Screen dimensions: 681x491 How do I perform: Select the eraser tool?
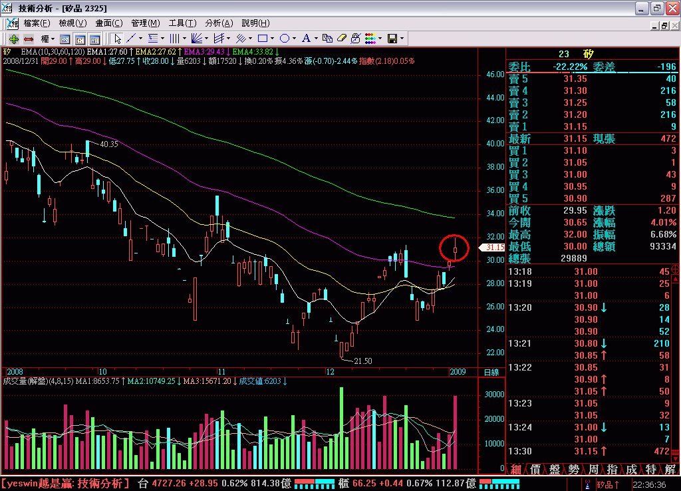pyautogui.click(x=342, y=39)
